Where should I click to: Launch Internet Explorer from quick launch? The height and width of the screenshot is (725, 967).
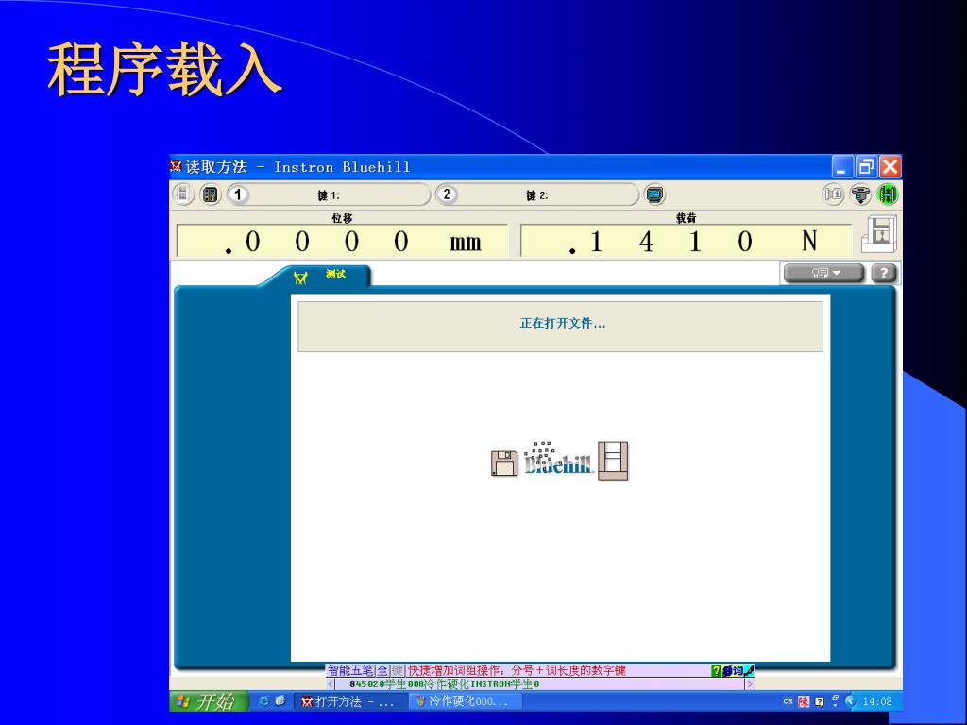(x=264, y=701)
